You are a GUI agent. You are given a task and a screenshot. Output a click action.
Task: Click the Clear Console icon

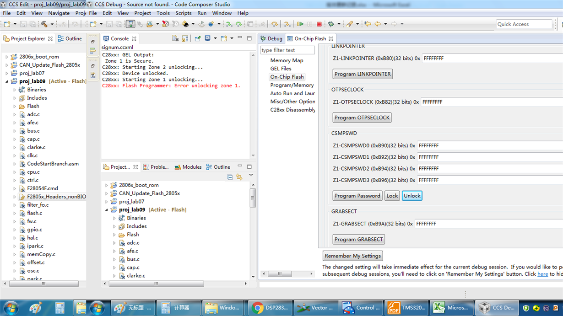175,39
